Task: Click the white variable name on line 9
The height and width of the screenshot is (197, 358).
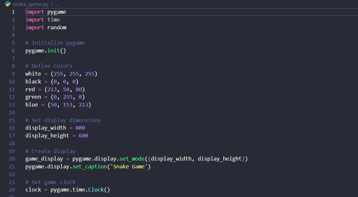Action: (33, 74)
